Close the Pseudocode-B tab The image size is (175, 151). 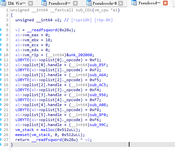pyautogui.click(x=121, y=3)
